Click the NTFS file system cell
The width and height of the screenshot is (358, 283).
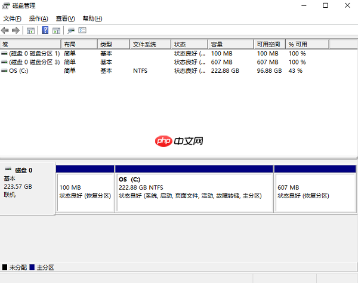(x=140, y=71)
